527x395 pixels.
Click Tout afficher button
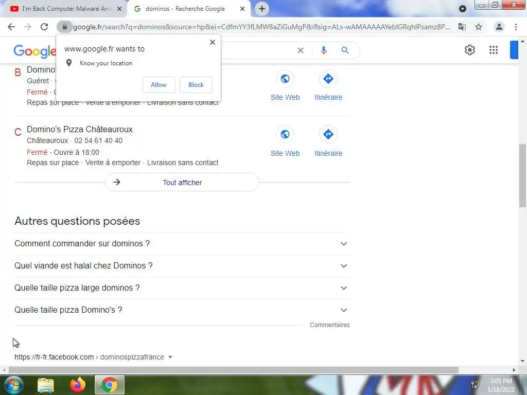pyautogui.click(x=182, y=183)
